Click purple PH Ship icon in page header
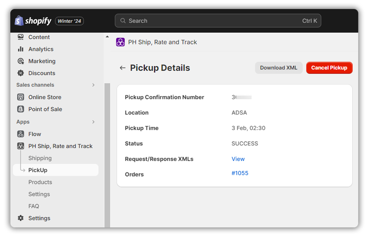 click(120, 42)
